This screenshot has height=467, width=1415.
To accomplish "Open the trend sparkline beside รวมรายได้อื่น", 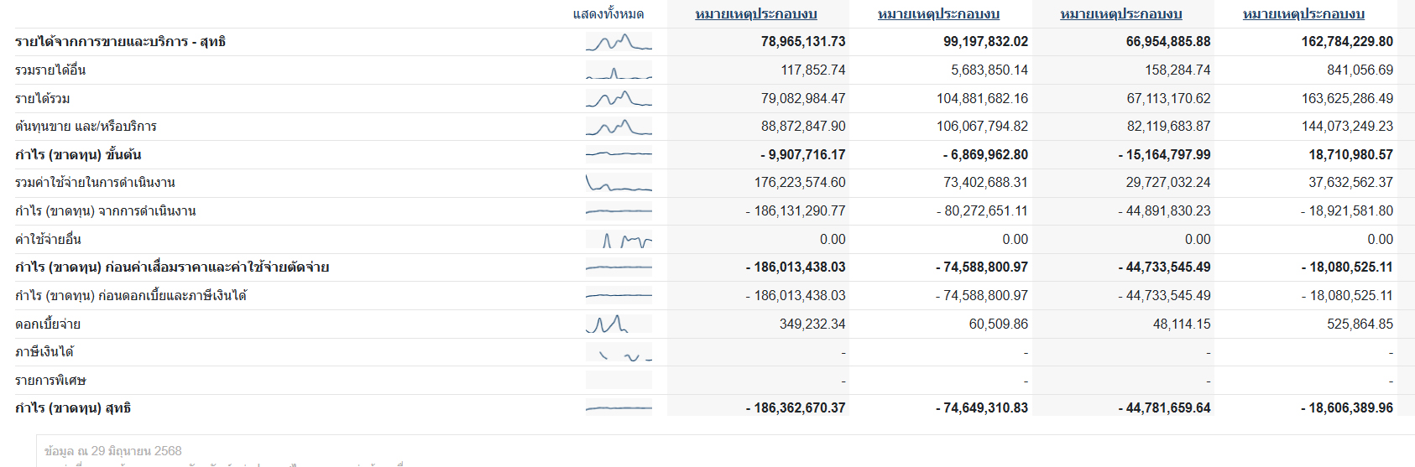I will (619, 70).
